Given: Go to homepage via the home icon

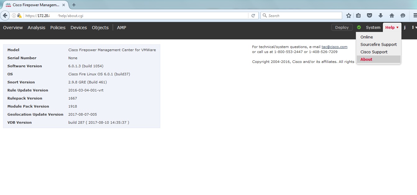Looking at the screenshot, I should click(392, 15).
